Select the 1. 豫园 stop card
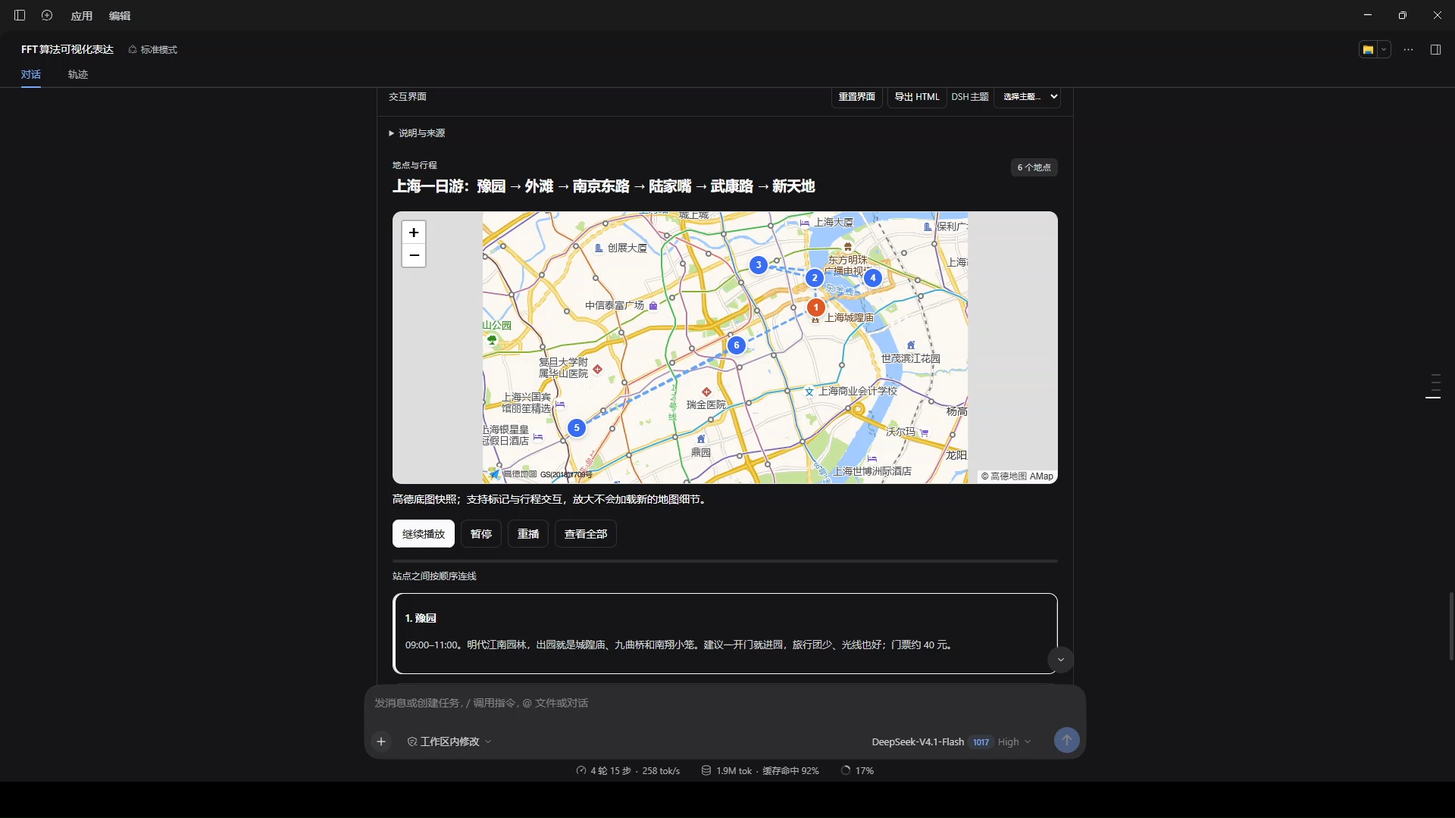The width and height of the screenshot is (1455, 818). point(725,633)
